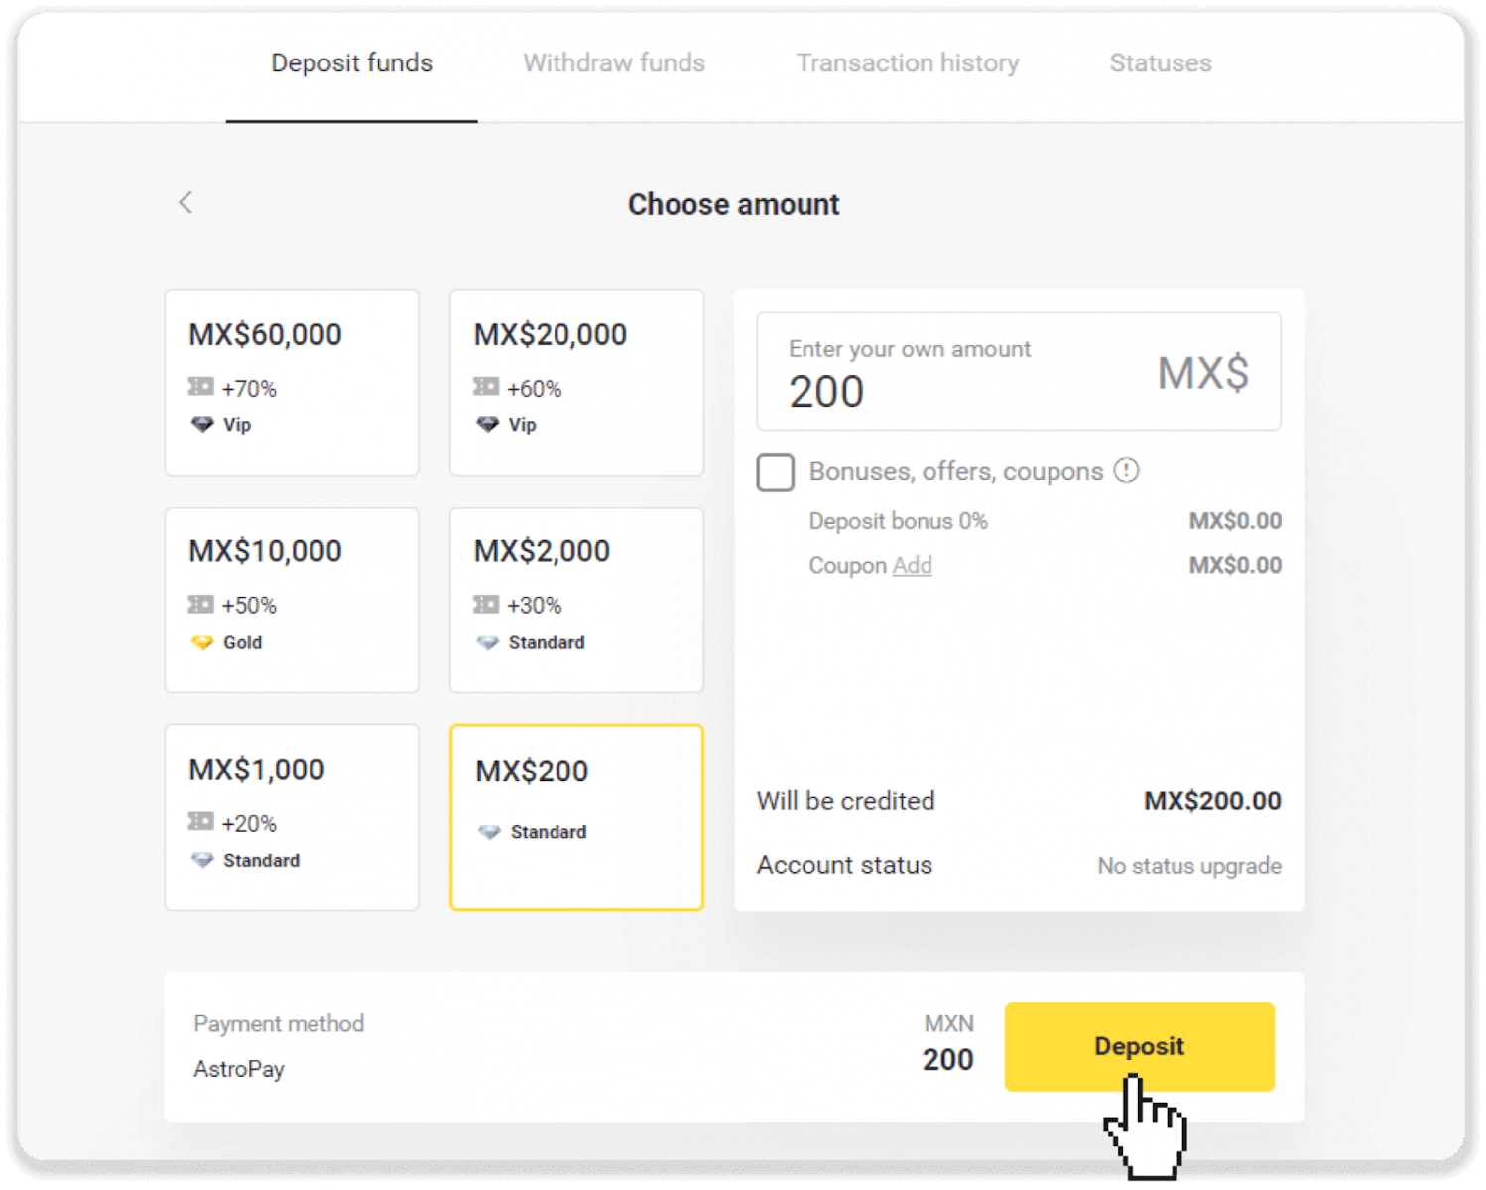Viewport: 1486px width, 1190px height.
Task: Click the info icon next to Bonuses, offers, coupons
Action: click(1127, 471)
